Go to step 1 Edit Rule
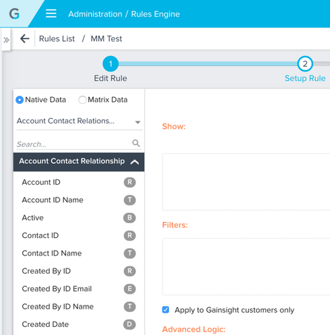Image resolution: width=330 pixels, height=335 pixels. pyautogui.click(x=110, y=64)
